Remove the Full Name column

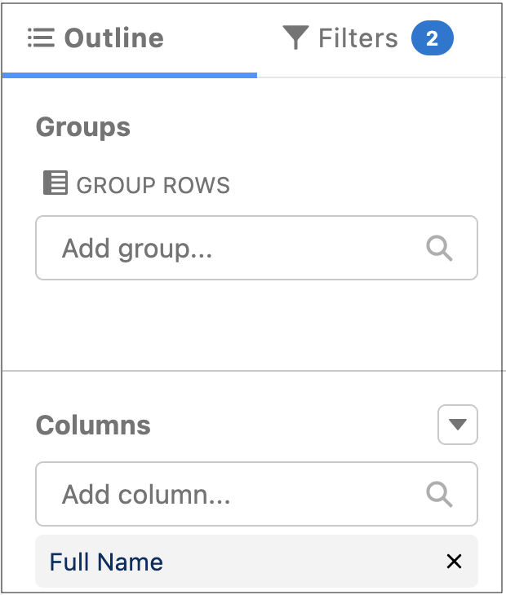454,562
